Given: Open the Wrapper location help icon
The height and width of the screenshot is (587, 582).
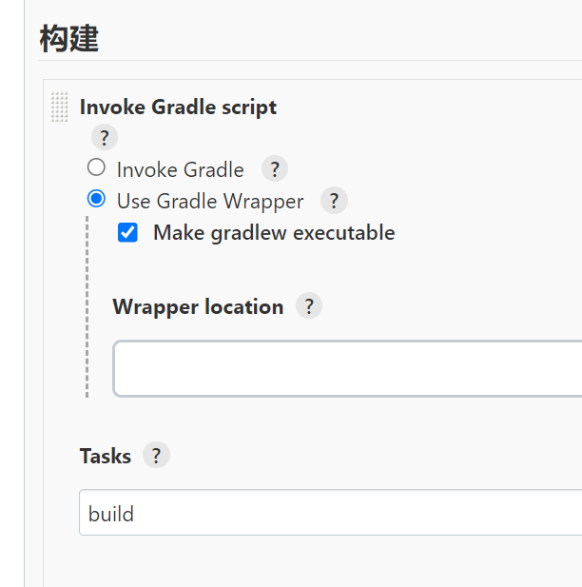Looking at the screenshot, I should coord(309,306).
